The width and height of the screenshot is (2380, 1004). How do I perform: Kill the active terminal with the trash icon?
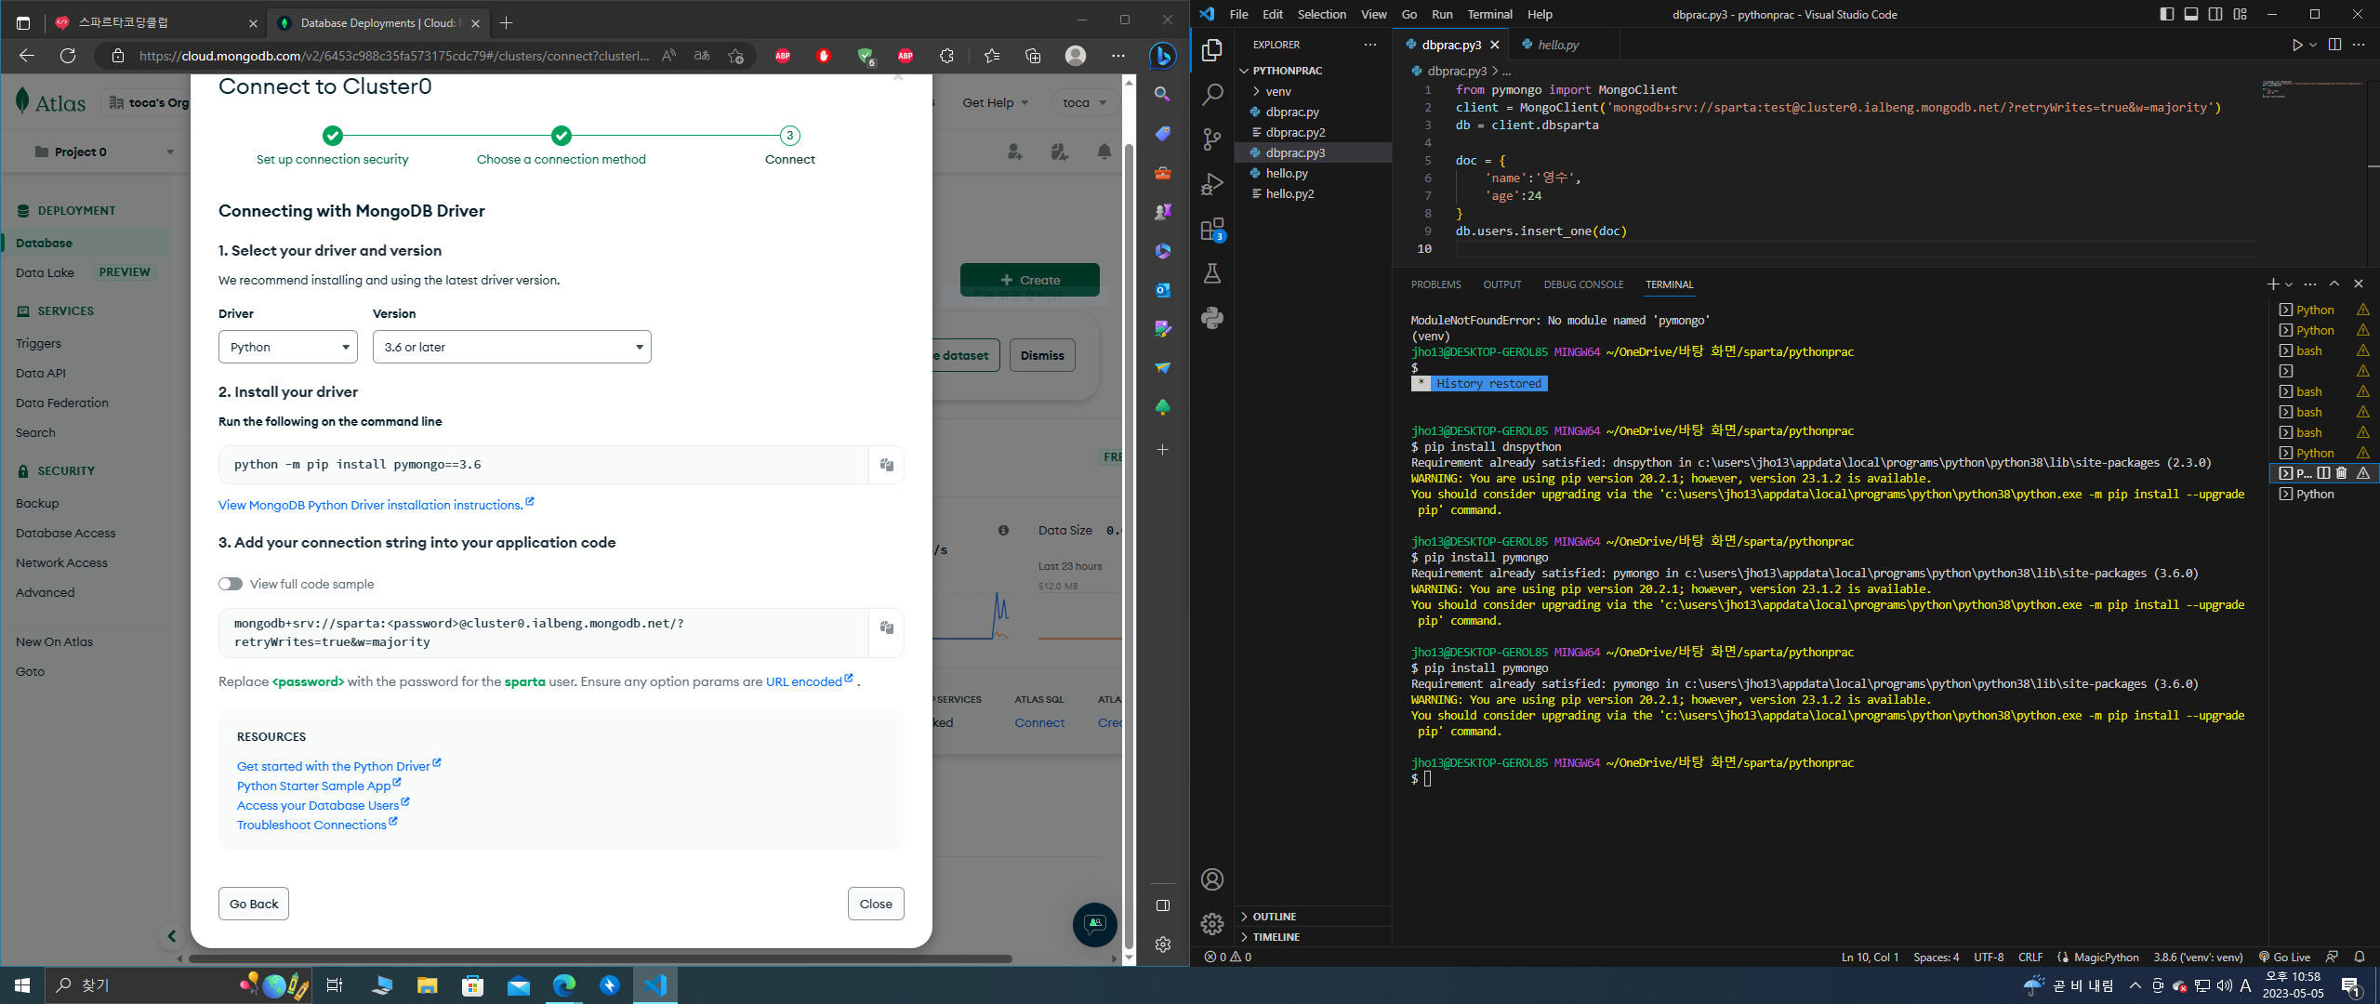[2342, 473]
